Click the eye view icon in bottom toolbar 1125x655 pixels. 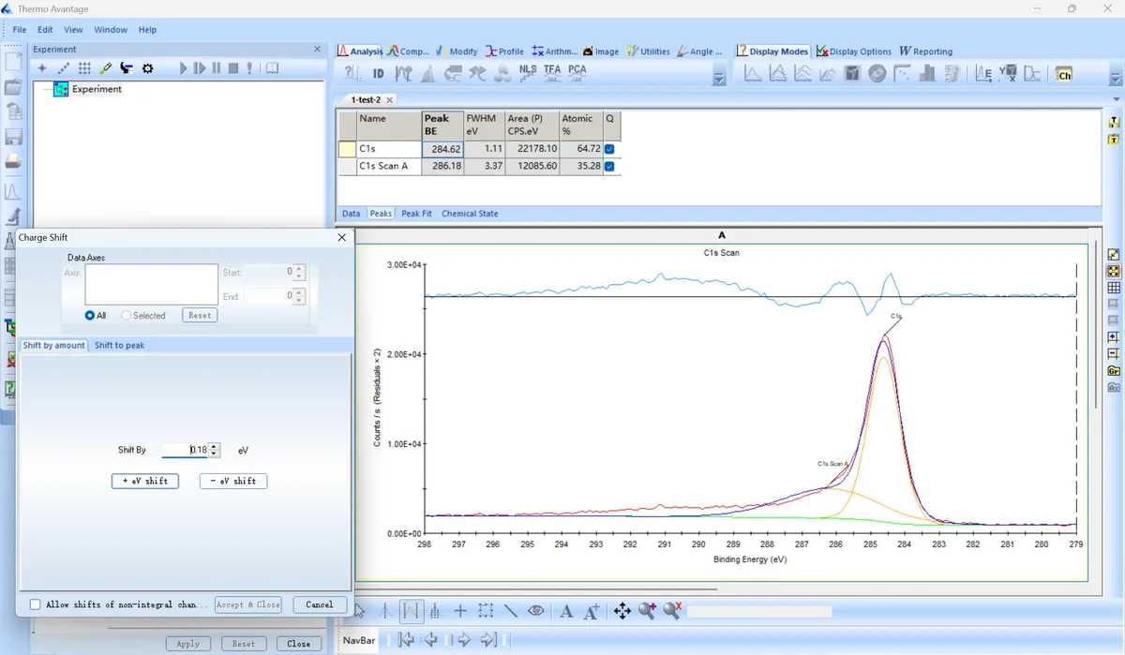pyautogui.click(x=536, y=611)
